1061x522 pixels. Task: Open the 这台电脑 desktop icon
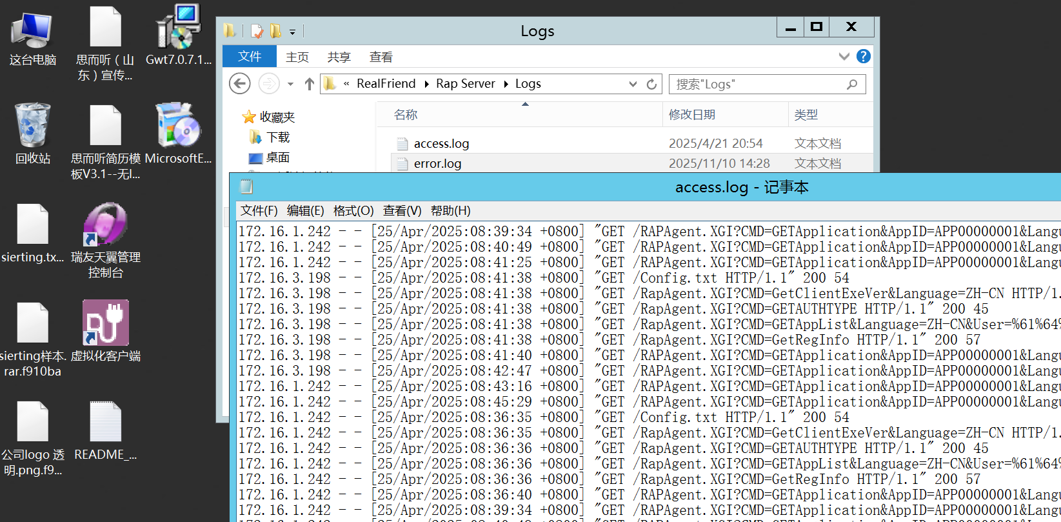coord(32,39)
